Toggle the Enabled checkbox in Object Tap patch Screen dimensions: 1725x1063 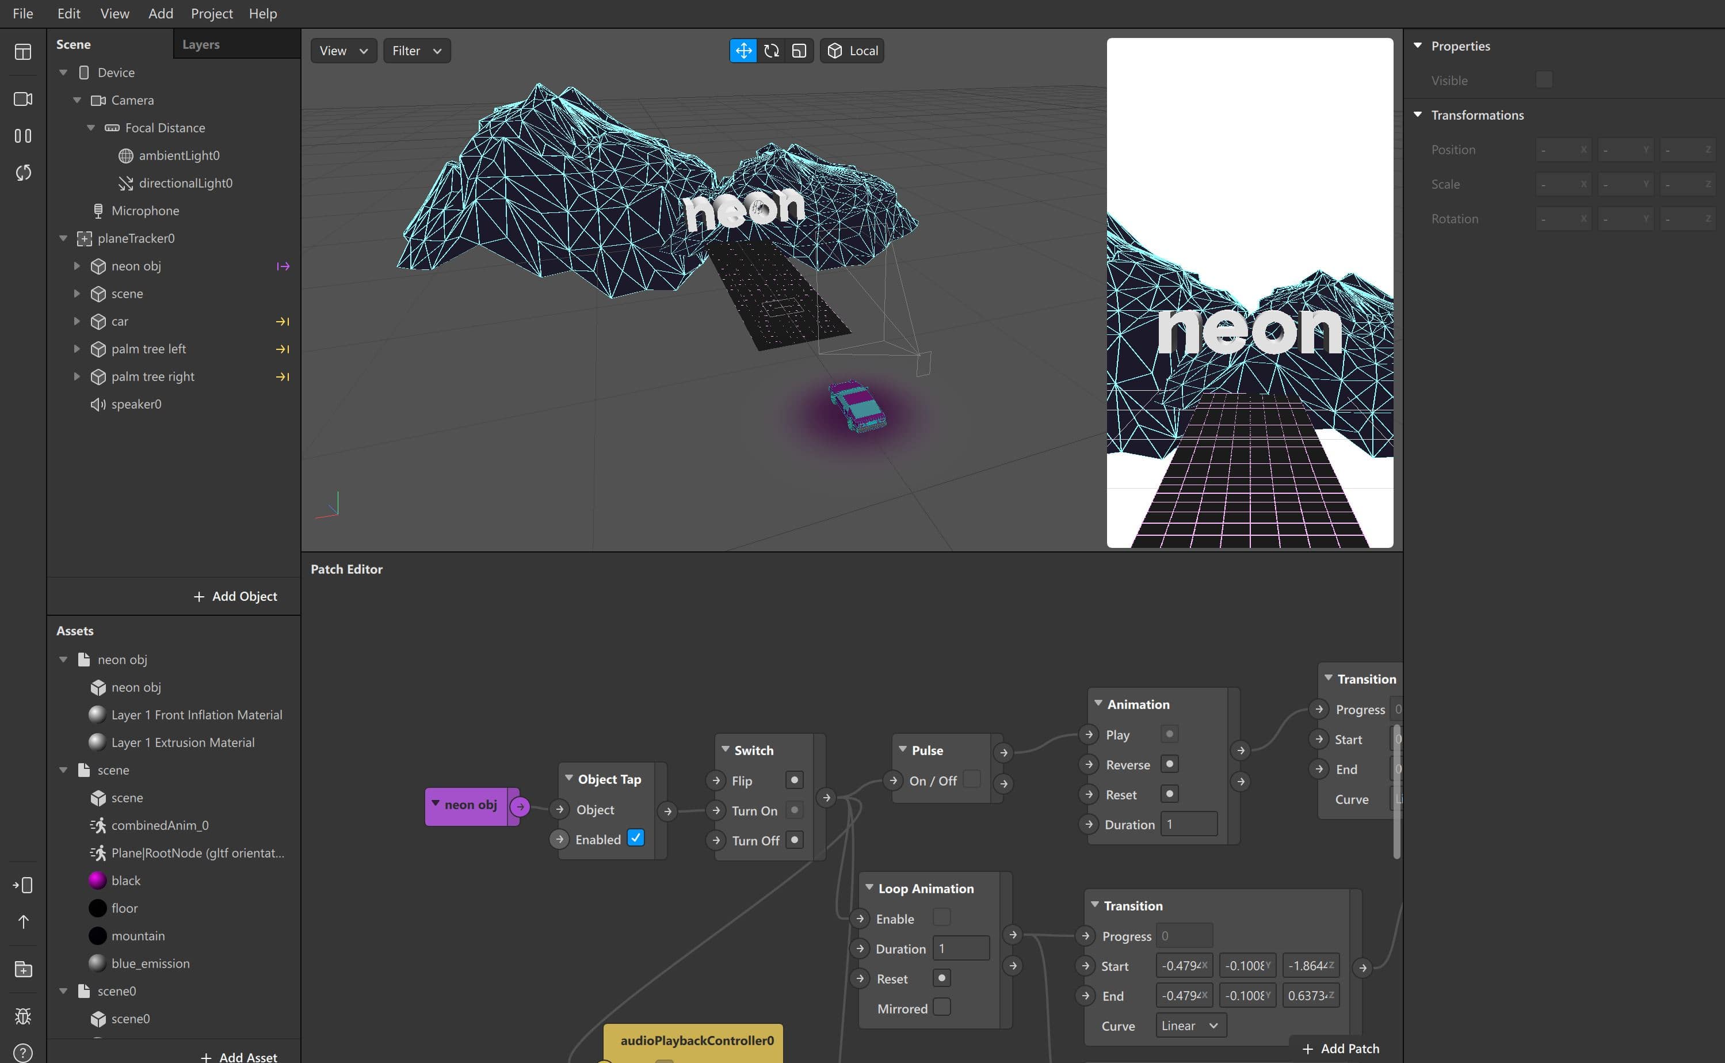638,839
